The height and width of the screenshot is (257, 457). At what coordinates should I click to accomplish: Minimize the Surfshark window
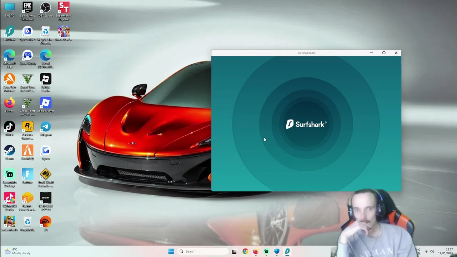pos(371,53)
